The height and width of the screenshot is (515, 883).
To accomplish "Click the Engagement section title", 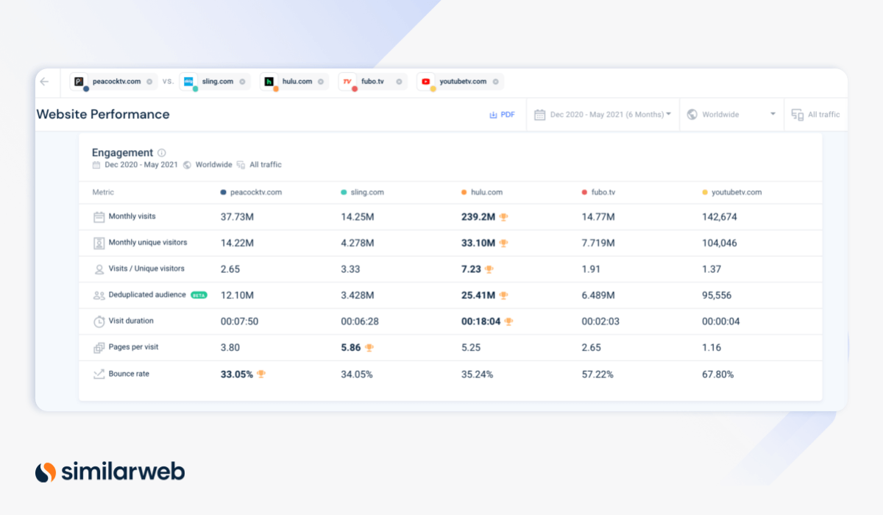I will (122, 153).
